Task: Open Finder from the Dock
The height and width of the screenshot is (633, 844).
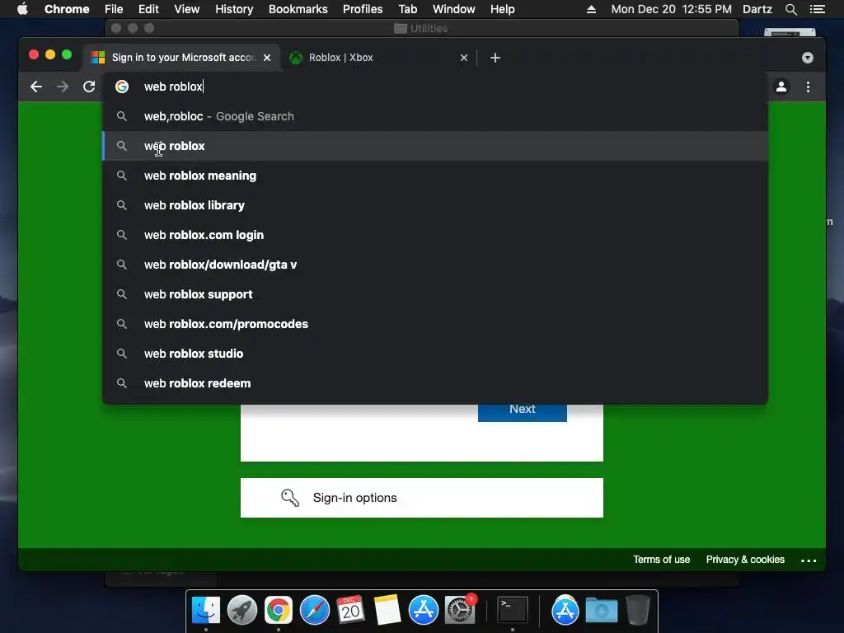Action: tap(205, 610)
